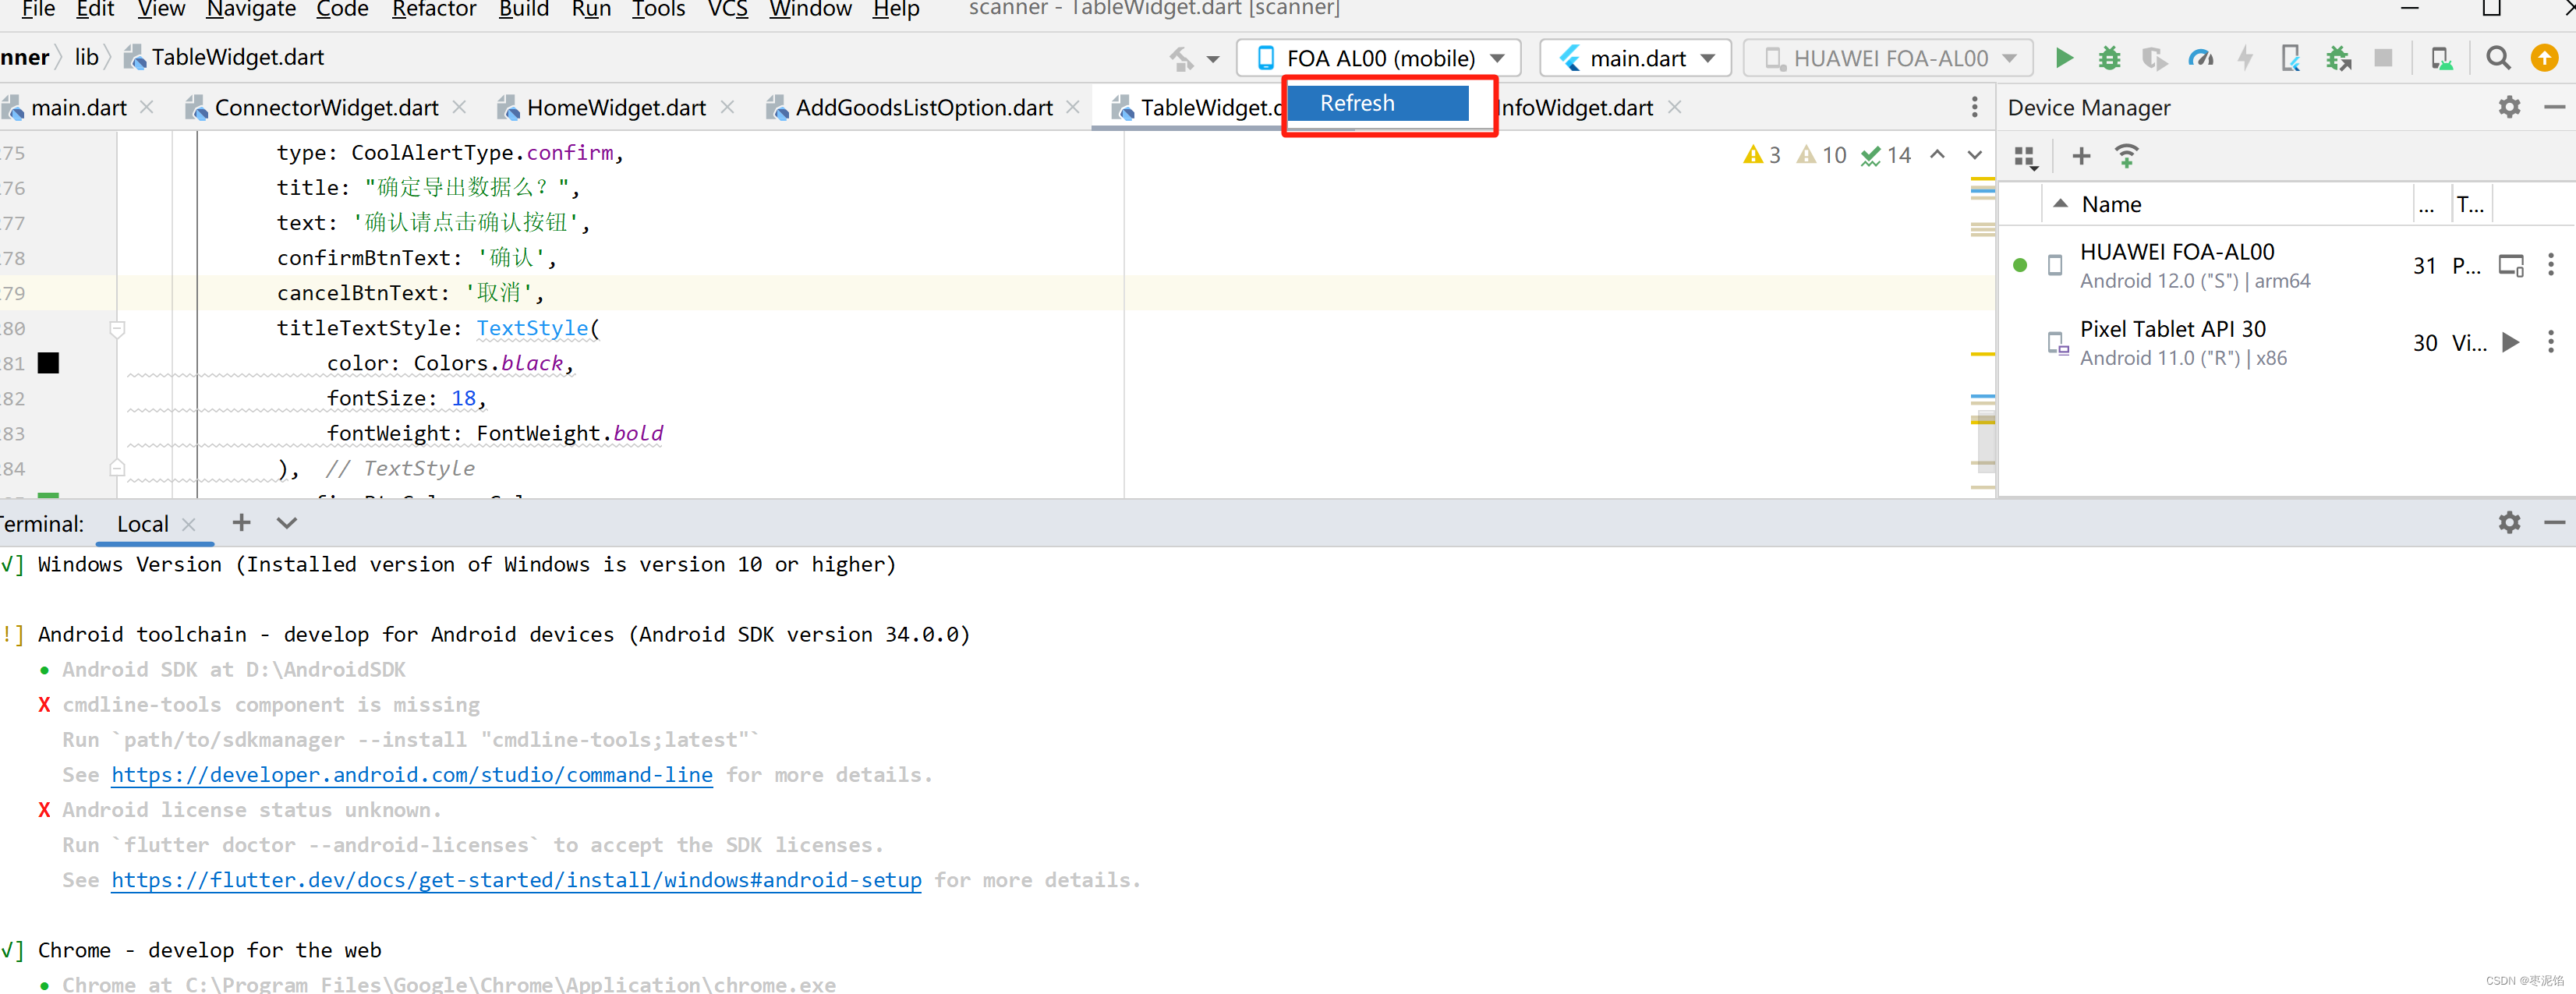Collapse the TextStyle code fold marker
Viewport: 2576px width, 994px height.
[x=117, y=328]
